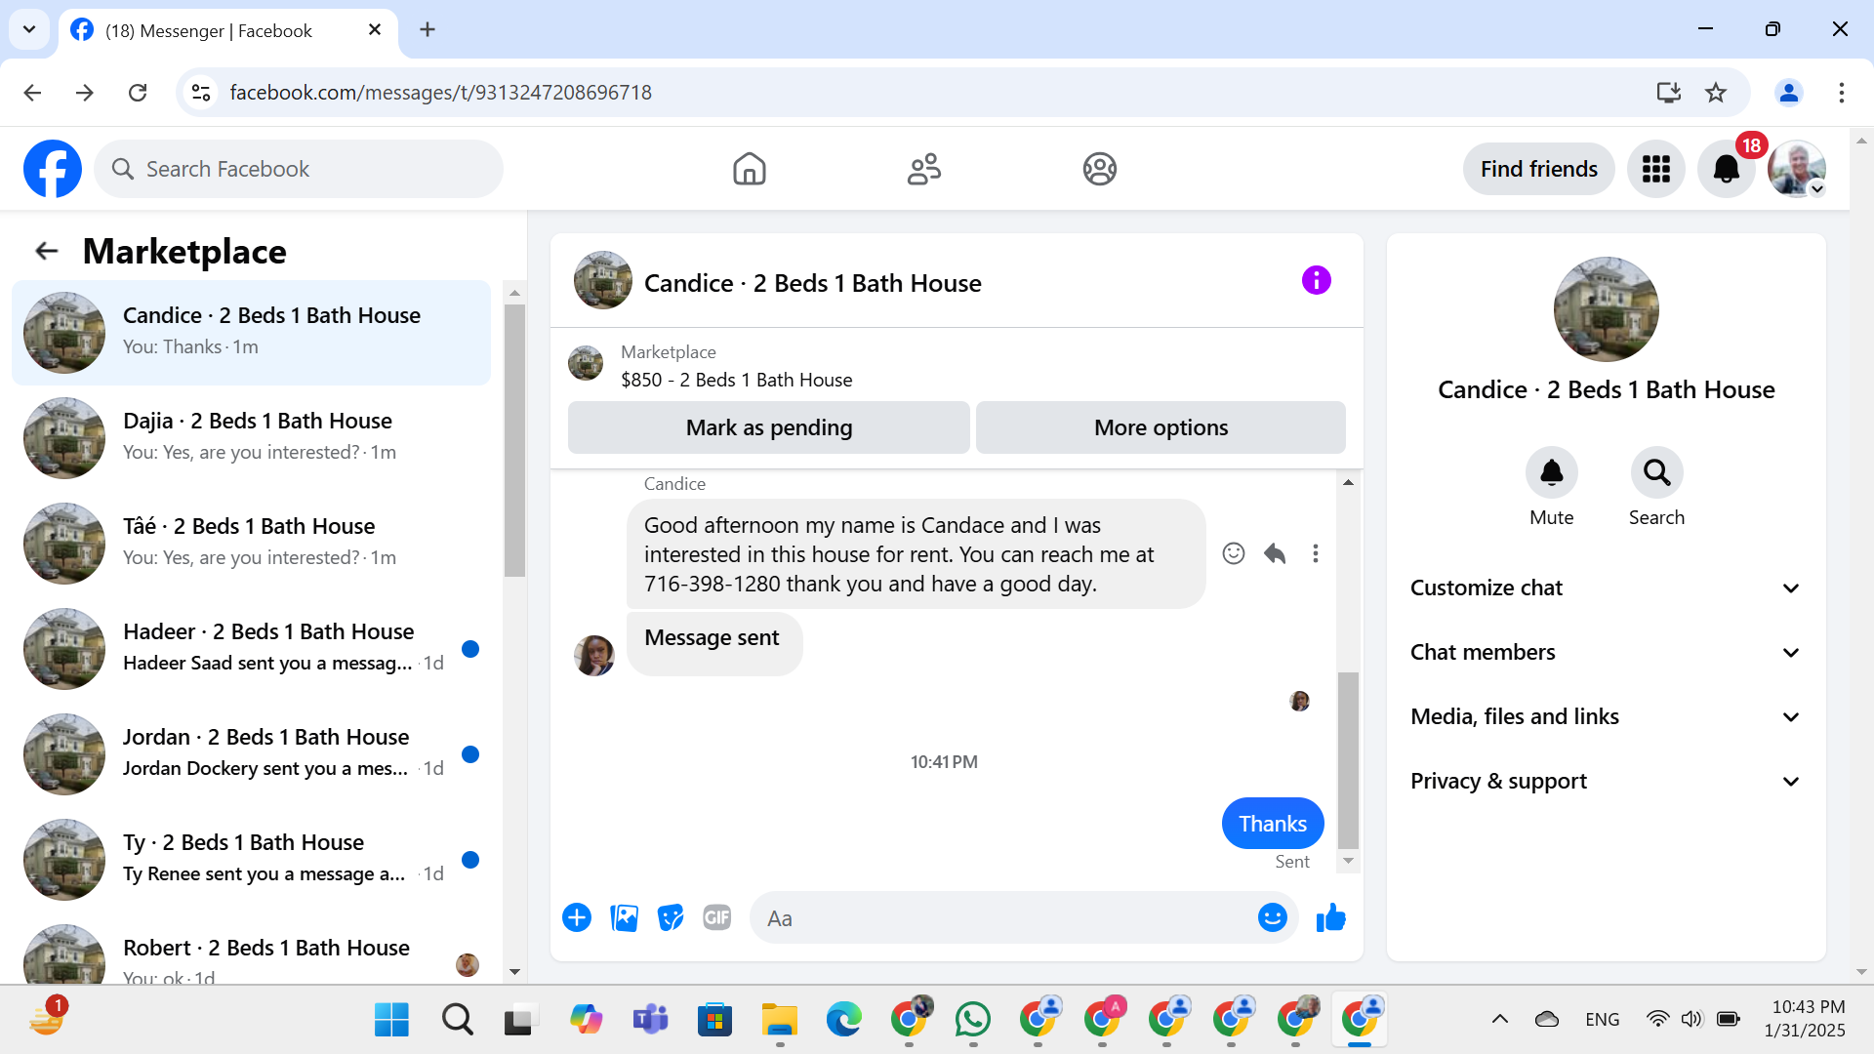
Task: Search in conversation using magnifier button
Action: click(x=1656, y=473)
